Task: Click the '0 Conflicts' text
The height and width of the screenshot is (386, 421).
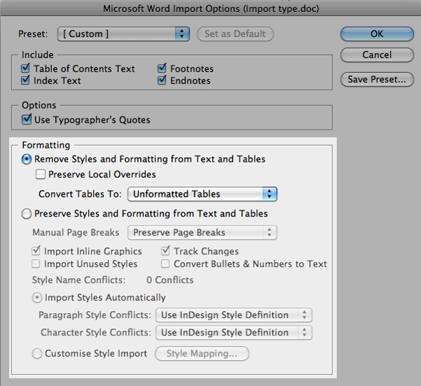Action: pos(170,280)
